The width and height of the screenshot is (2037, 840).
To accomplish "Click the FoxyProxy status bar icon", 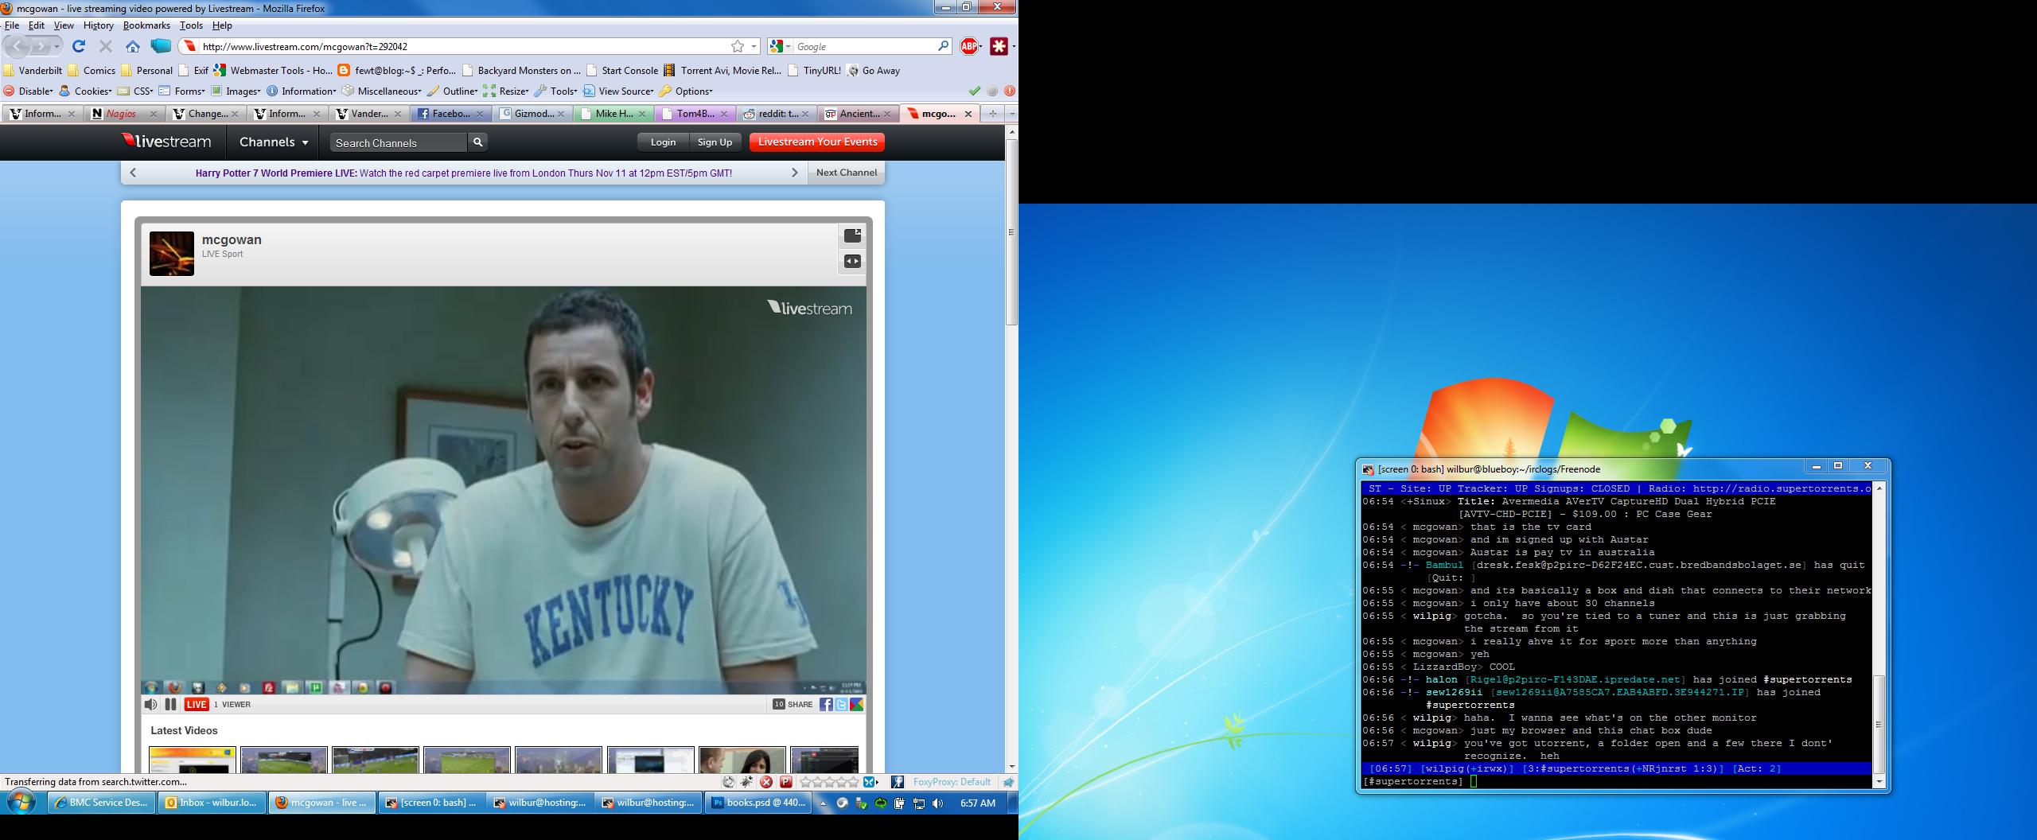I will 898,782.
